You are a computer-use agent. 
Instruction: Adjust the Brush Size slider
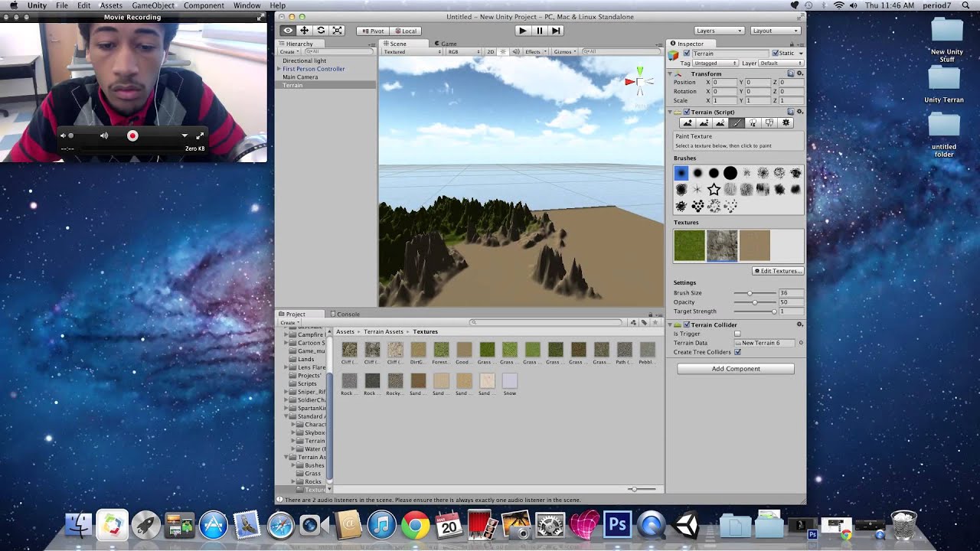coord(755,293)
